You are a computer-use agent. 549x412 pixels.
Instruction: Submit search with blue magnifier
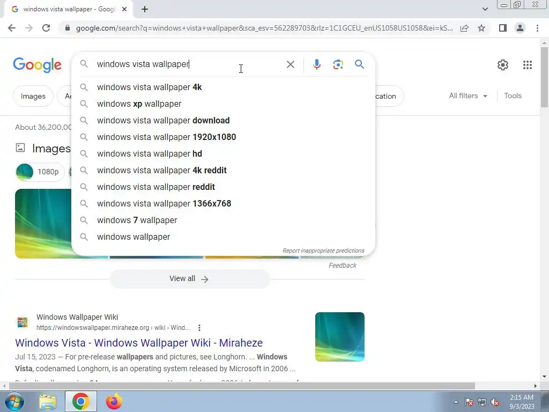(359, 64)
